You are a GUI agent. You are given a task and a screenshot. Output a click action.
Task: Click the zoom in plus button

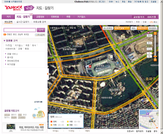click(155, 60)
